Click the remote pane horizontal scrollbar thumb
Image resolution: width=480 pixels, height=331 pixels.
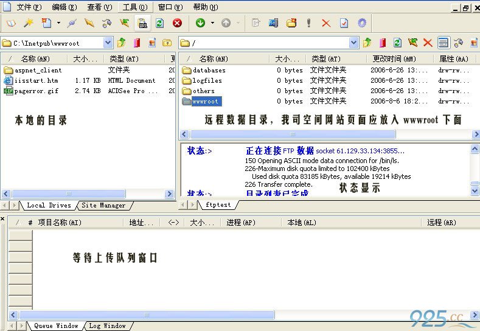click(x=293, y=134)
